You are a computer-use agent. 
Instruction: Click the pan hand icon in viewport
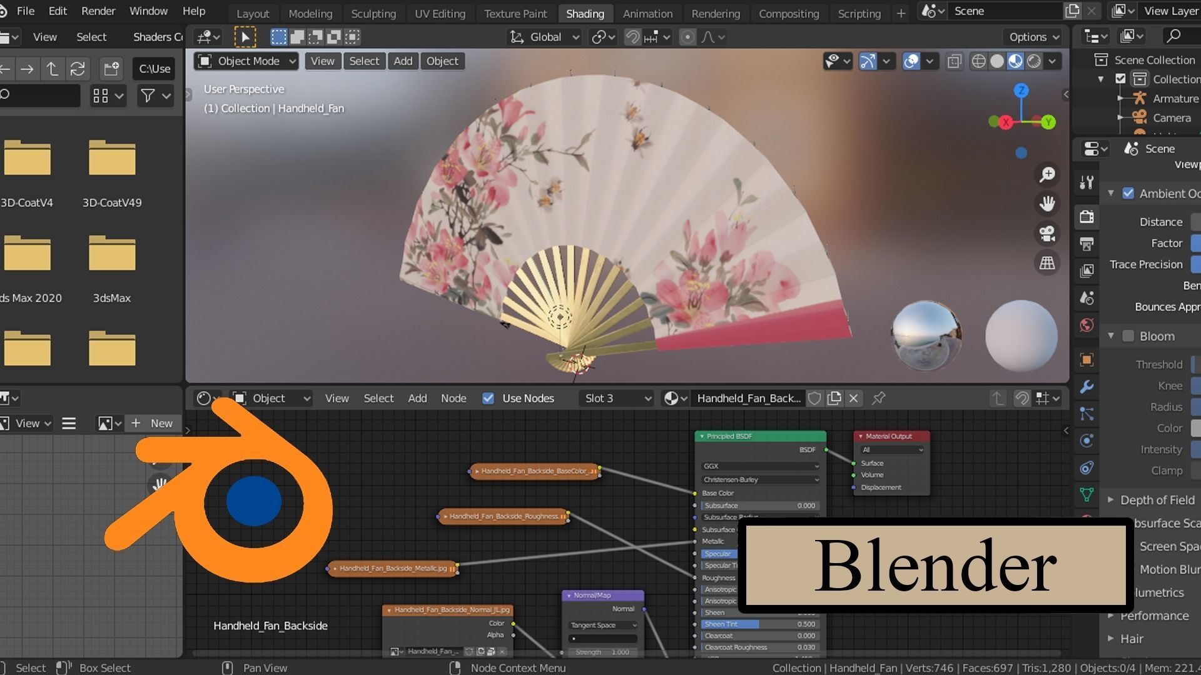click(x=1047, y=204)
